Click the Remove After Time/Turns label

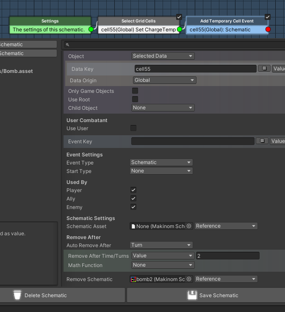click(x=98, y=256)
